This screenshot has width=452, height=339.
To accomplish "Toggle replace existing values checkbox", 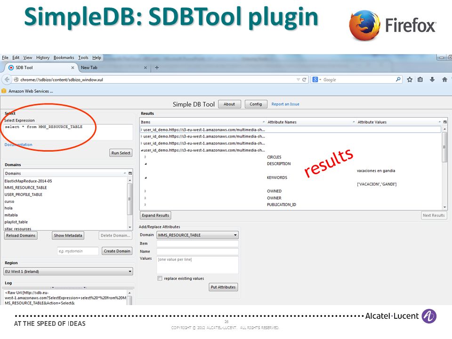I will coord(160,278).
